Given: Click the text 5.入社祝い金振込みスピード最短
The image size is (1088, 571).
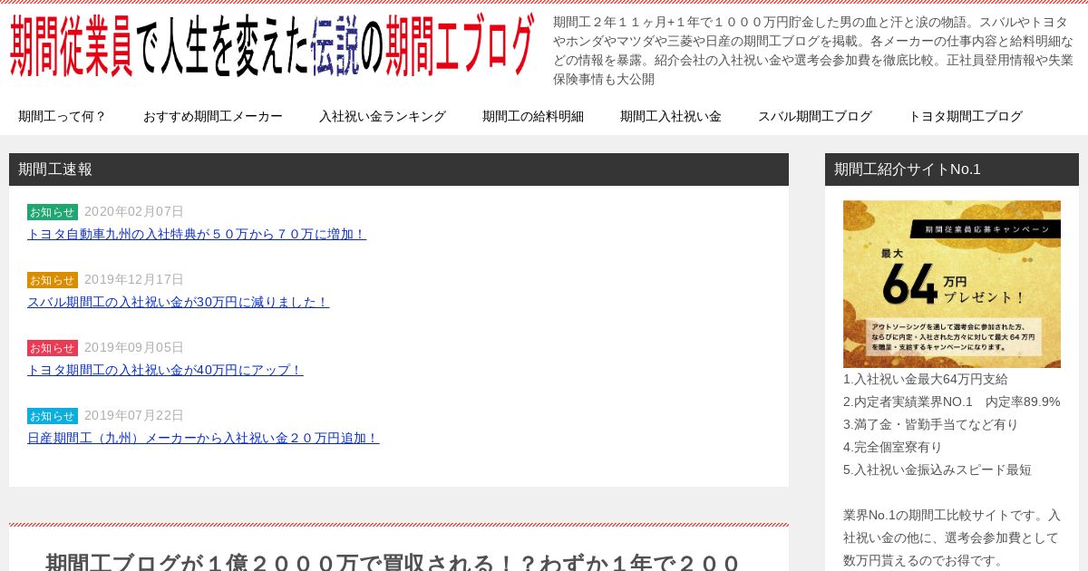Looking at the screenshot, I should click(x=937, y=469).
